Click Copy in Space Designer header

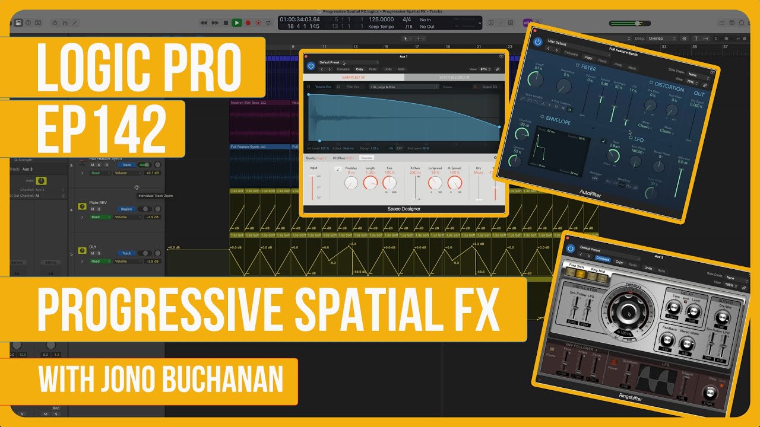pos(360,69)
